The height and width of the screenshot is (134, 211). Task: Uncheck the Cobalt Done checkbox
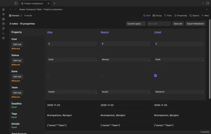(x=155, y=76)
